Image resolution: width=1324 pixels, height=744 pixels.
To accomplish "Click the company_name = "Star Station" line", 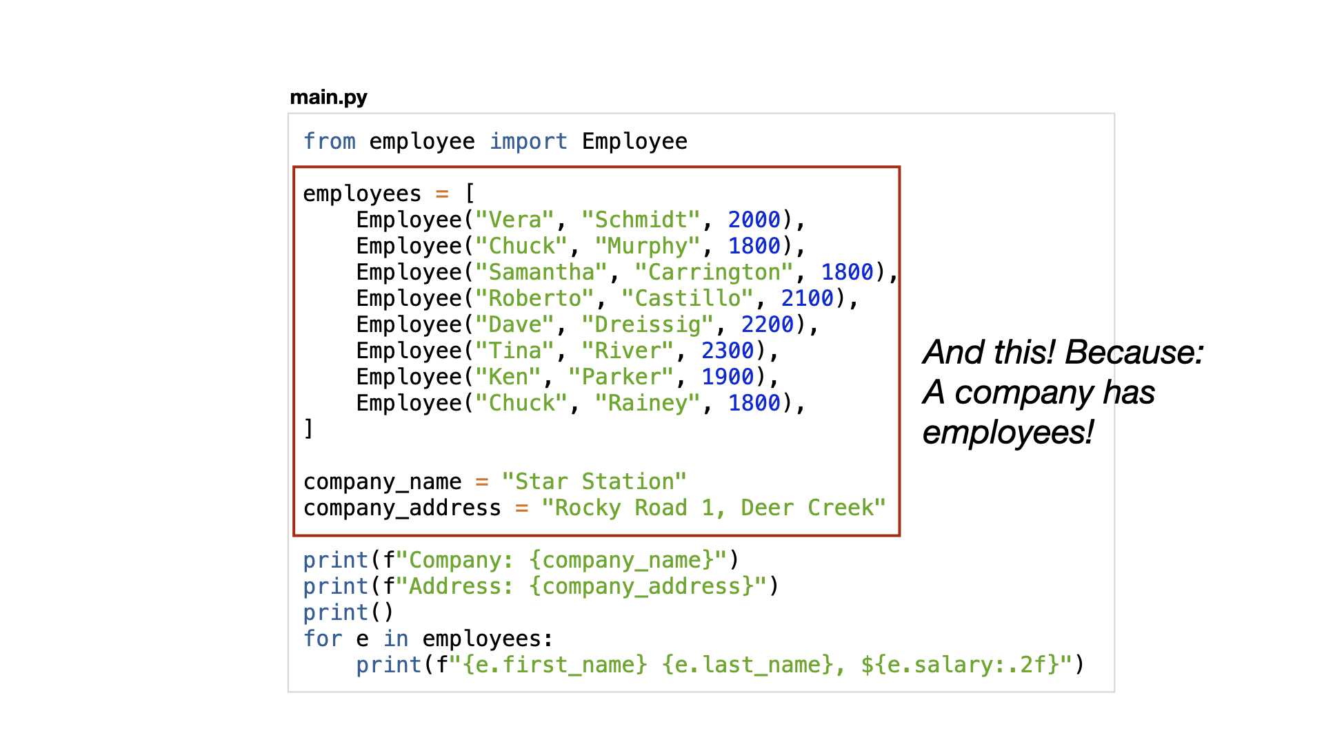I will tap(495, 482).
